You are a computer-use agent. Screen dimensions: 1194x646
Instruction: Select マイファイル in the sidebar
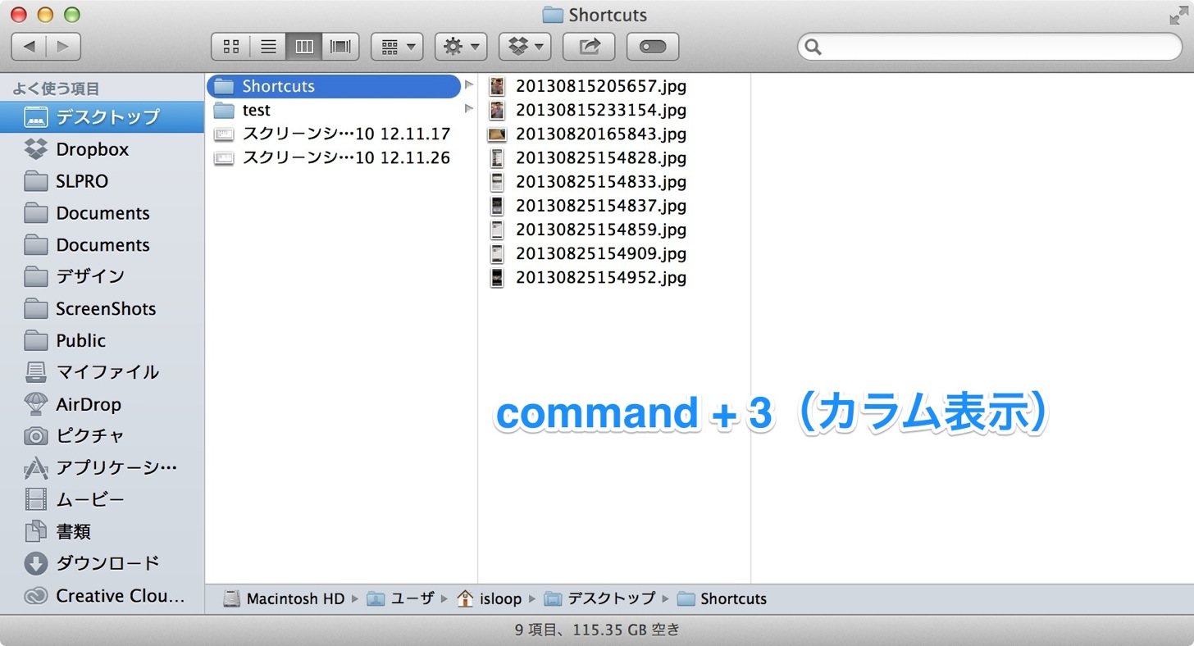click(102, 372)
